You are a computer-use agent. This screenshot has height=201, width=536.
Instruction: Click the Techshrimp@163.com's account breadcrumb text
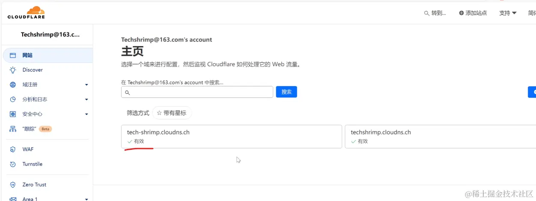pos(167,40)
